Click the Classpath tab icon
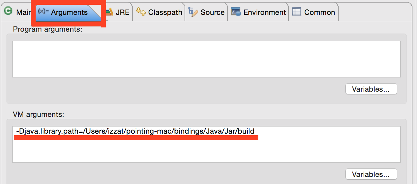Image resolution: width=417 pixels, height=184 pixels. [141, 12]
